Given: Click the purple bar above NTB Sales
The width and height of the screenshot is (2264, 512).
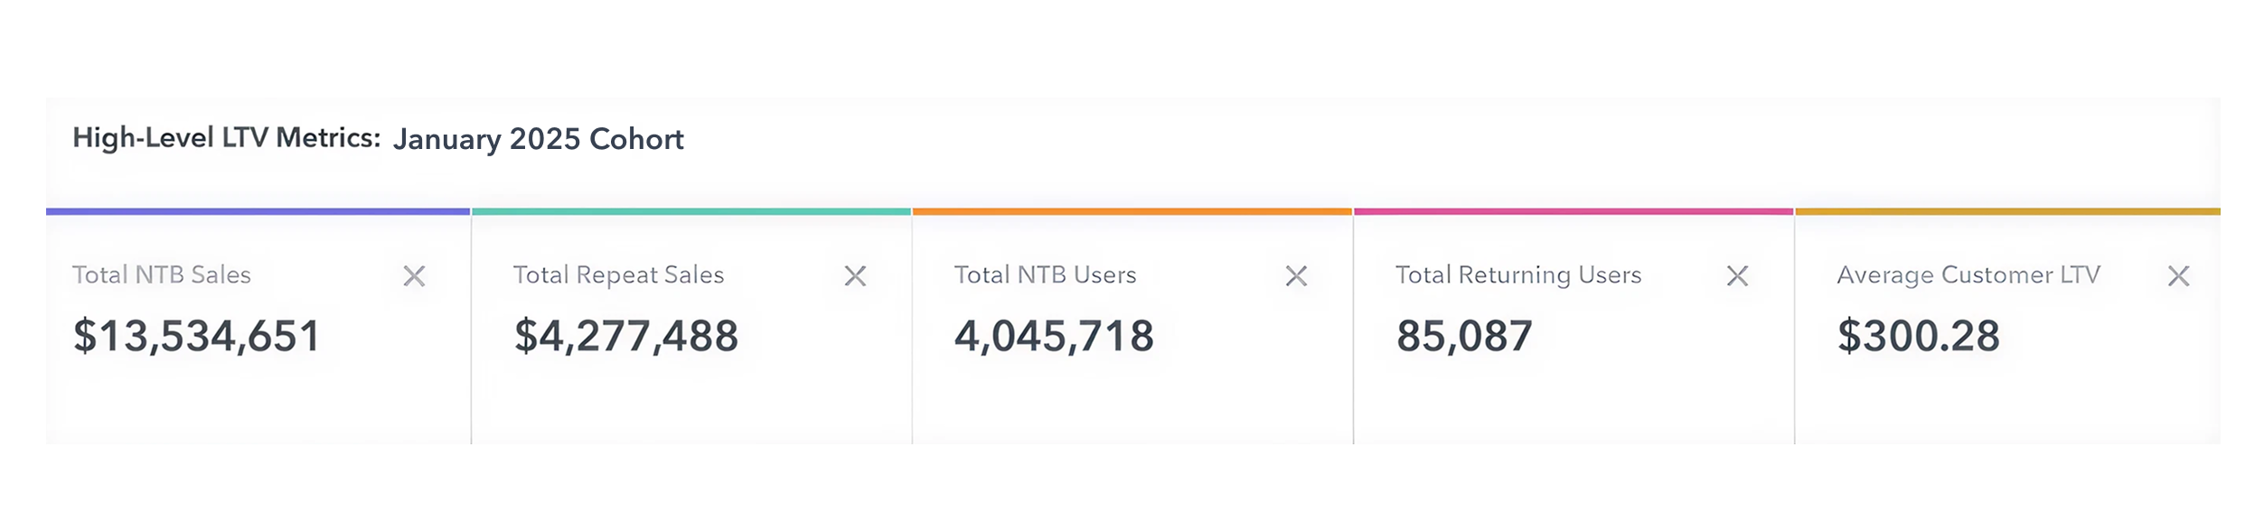Looking at the screenshot, I should point(258,211).
